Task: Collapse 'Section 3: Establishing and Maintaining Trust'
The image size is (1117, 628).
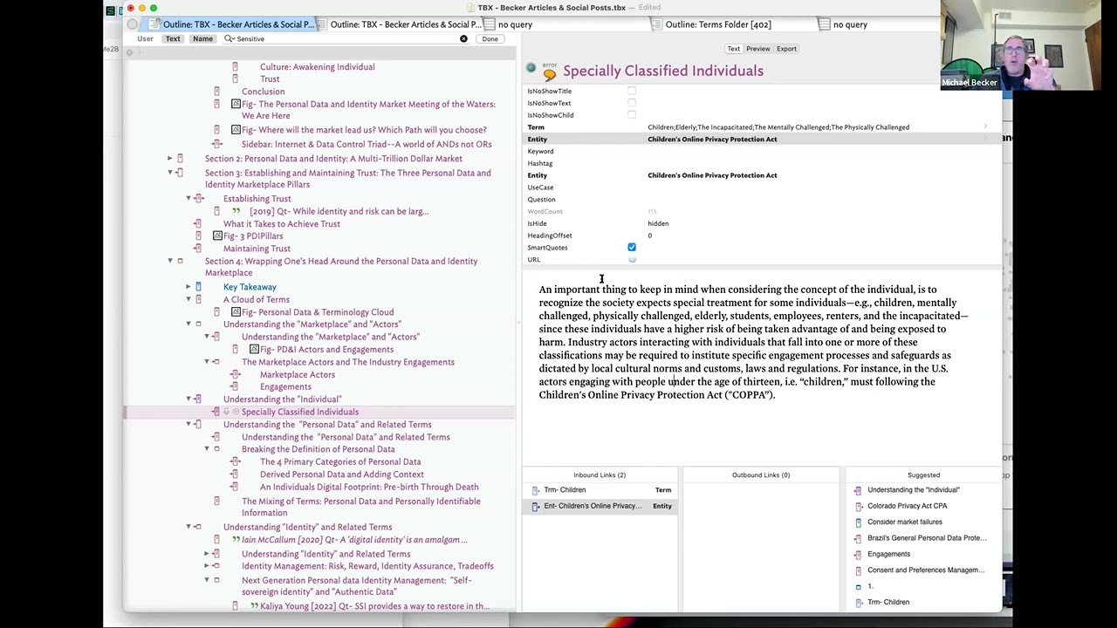Action: 170,173
